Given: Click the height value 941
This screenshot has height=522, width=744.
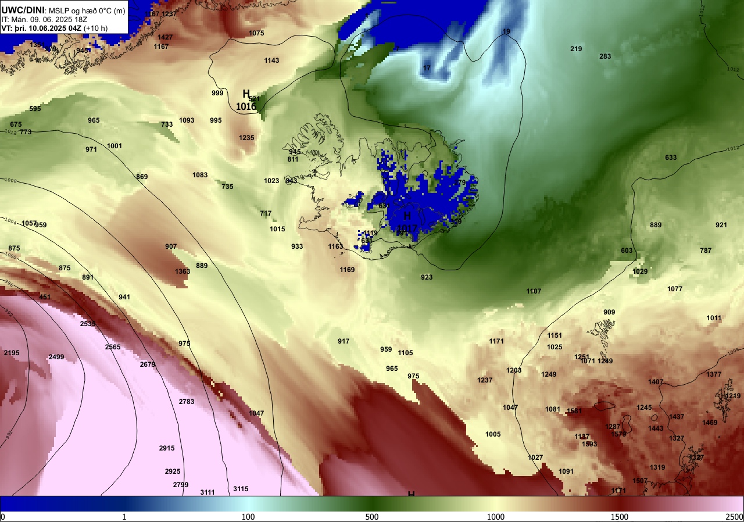Looking at the screenshot, I should [124, 297].
